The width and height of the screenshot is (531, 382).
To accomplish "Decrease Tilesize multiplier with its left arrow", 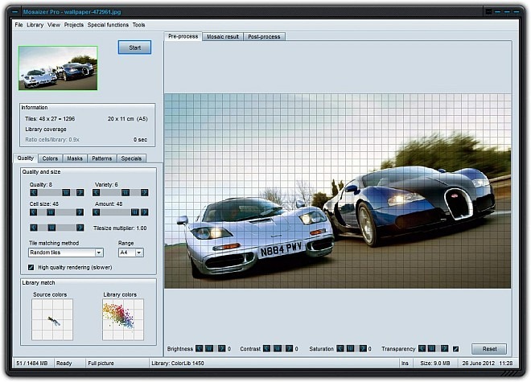I will point(34,228).
